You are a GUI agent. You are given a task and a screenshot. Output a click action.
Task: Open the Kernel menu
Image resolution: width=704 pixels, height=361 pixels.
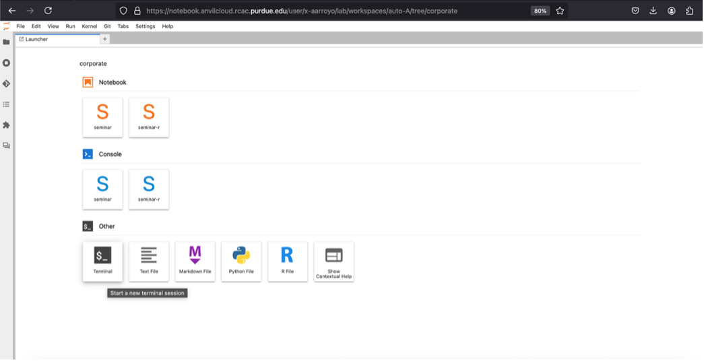[89, 26]
